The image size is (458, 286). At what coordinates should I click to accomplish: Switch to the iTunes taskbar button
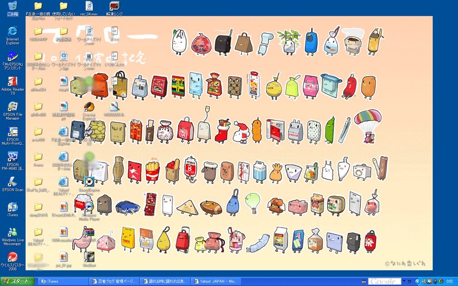[63, 281]
